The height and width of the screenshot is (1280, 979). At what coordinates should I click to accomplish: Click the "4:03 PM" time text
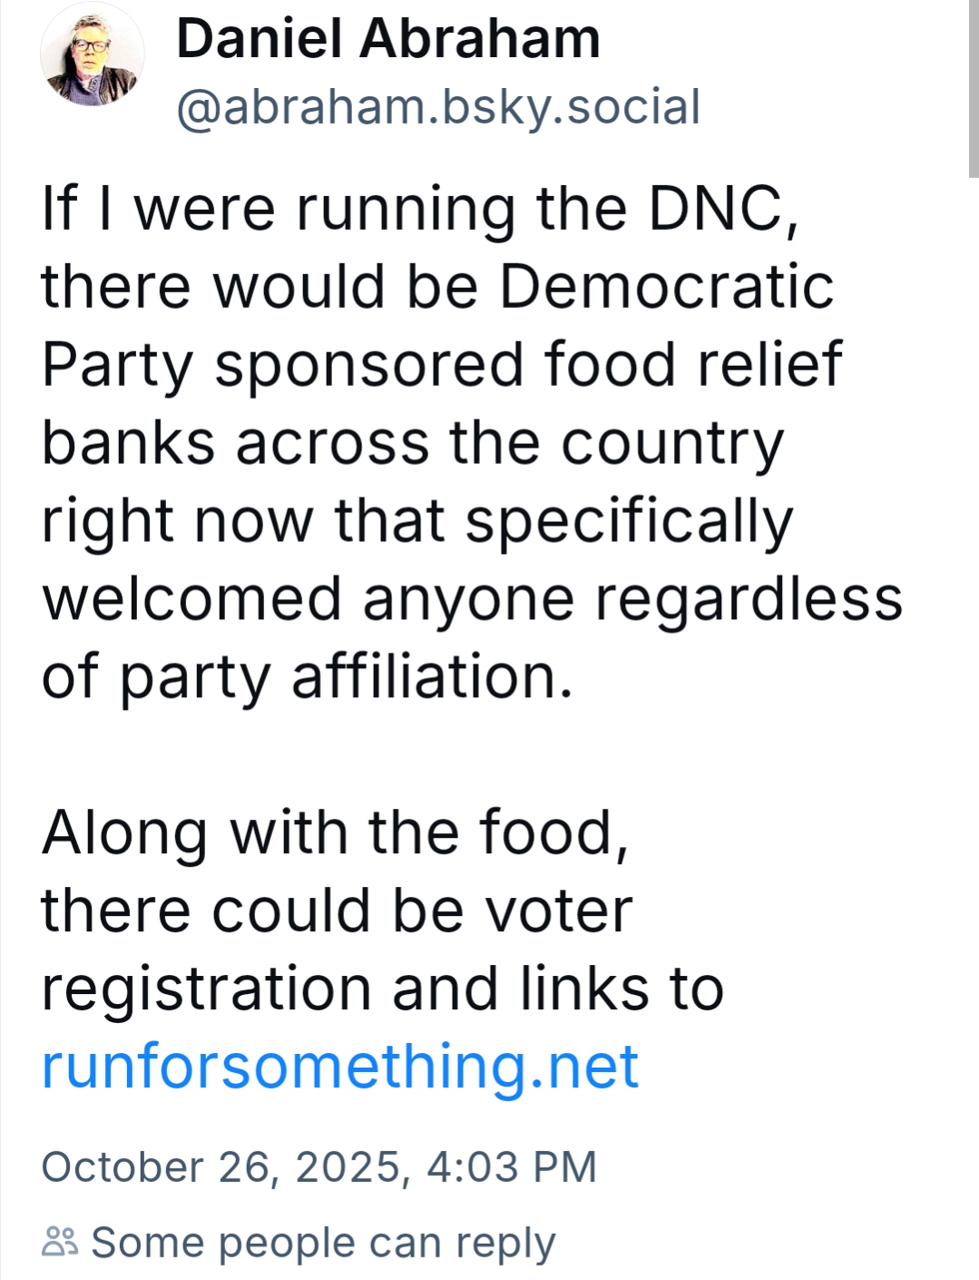click(512, 1167)
